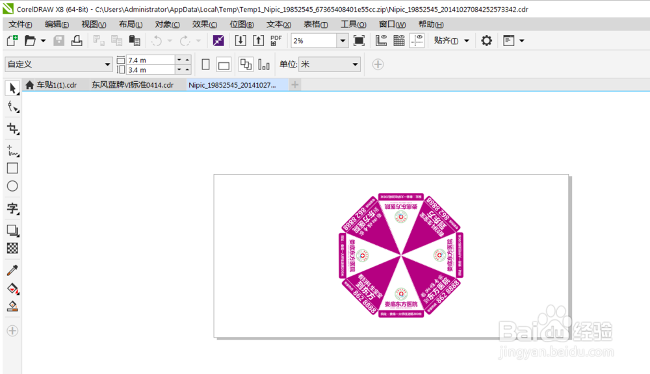Select the Rectangle tool
Screen dimensions: 650x374
(x=12, y=168)
